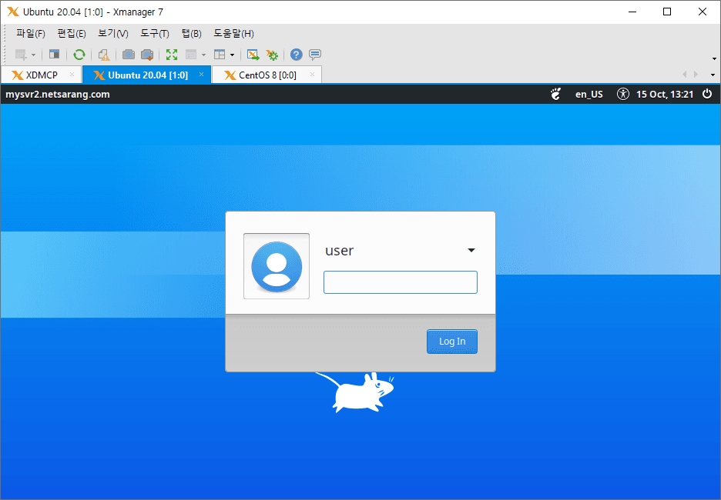
Task: Open Xconfig gear icon in toolbar
Action: [272, 55]
